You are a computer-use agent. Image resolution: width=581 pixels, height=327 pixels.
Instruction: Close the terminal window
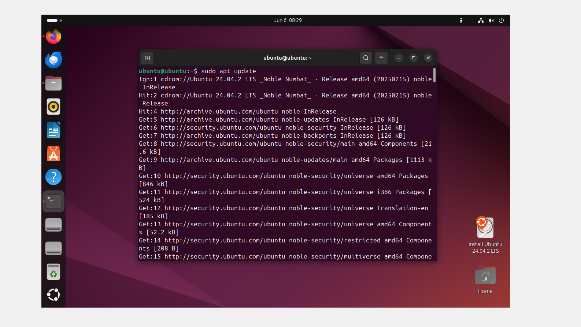(428, 58)
